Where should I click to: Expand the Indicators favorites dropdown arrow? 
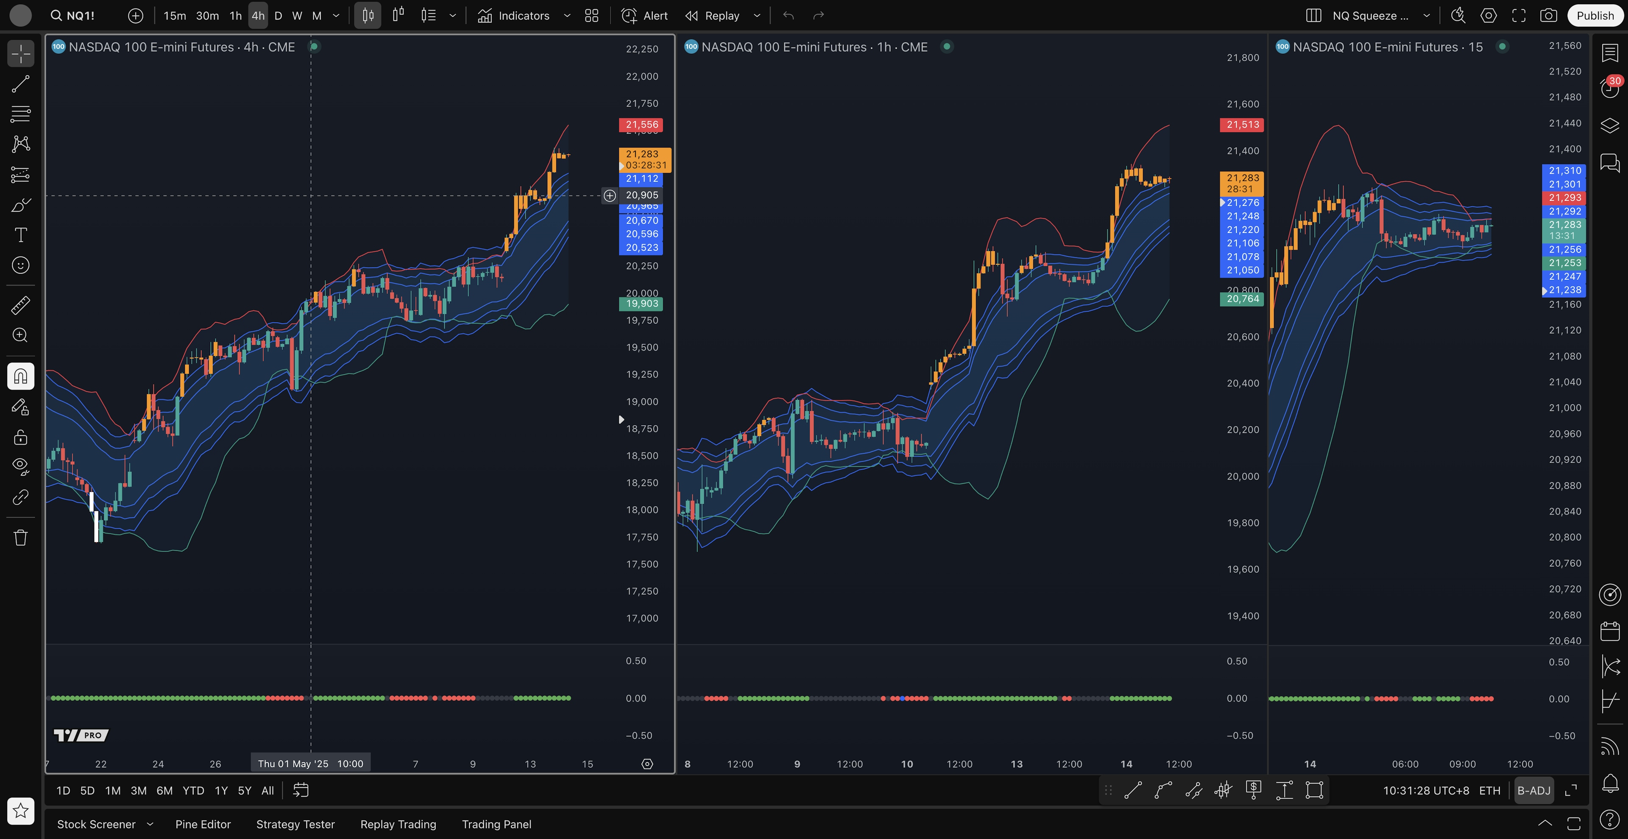567,16
